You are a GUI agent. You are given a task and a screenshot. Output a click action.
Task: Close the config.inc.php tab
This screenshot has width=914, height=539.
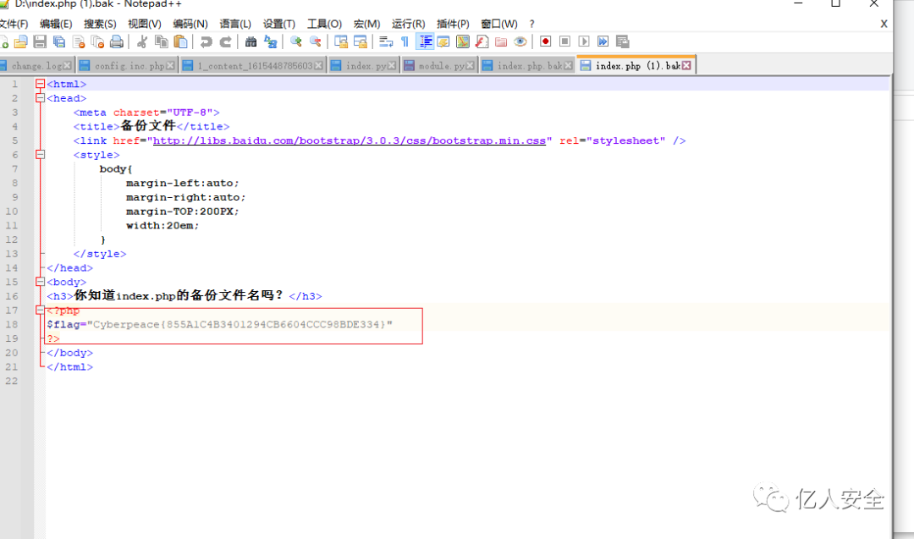click(x=170, y=66)
